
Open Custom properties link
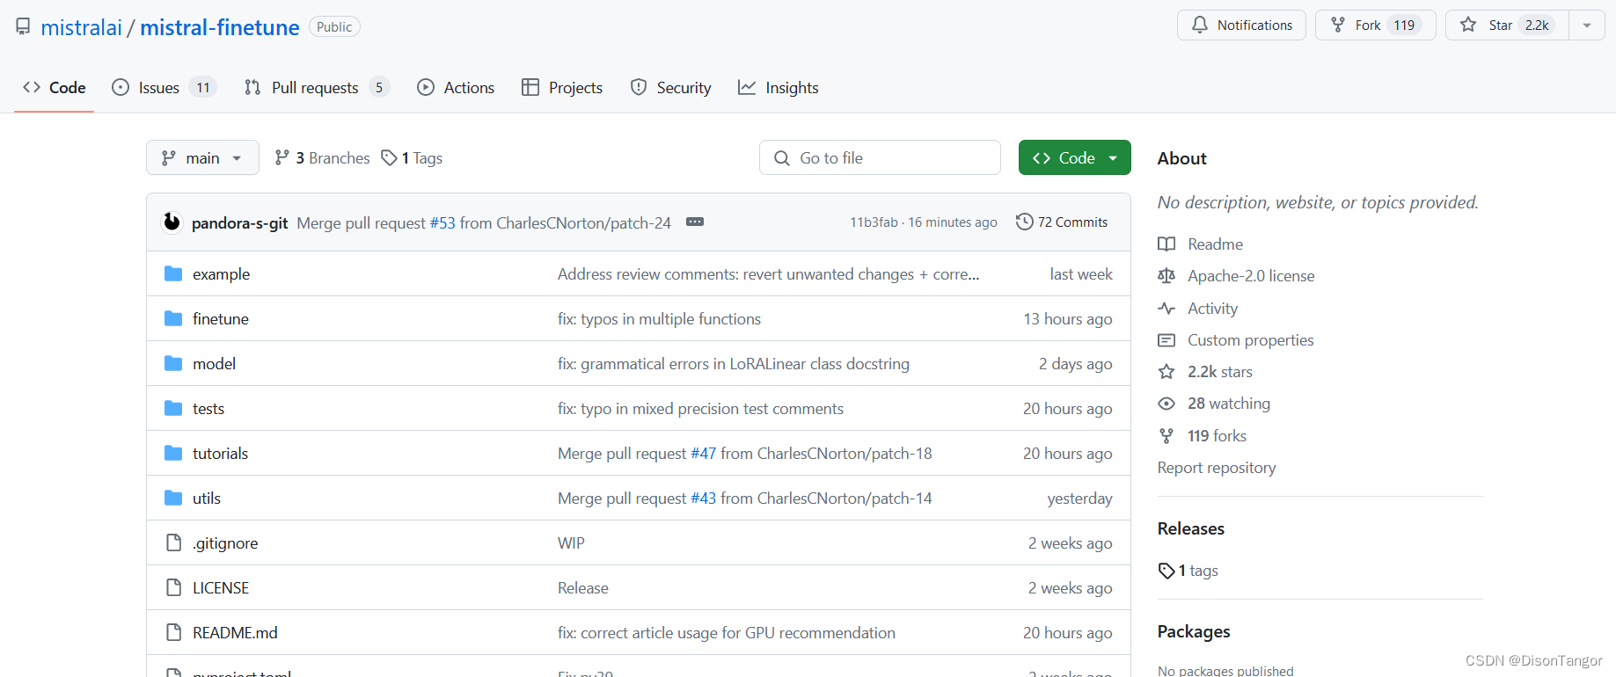[x=1250, y=340]
